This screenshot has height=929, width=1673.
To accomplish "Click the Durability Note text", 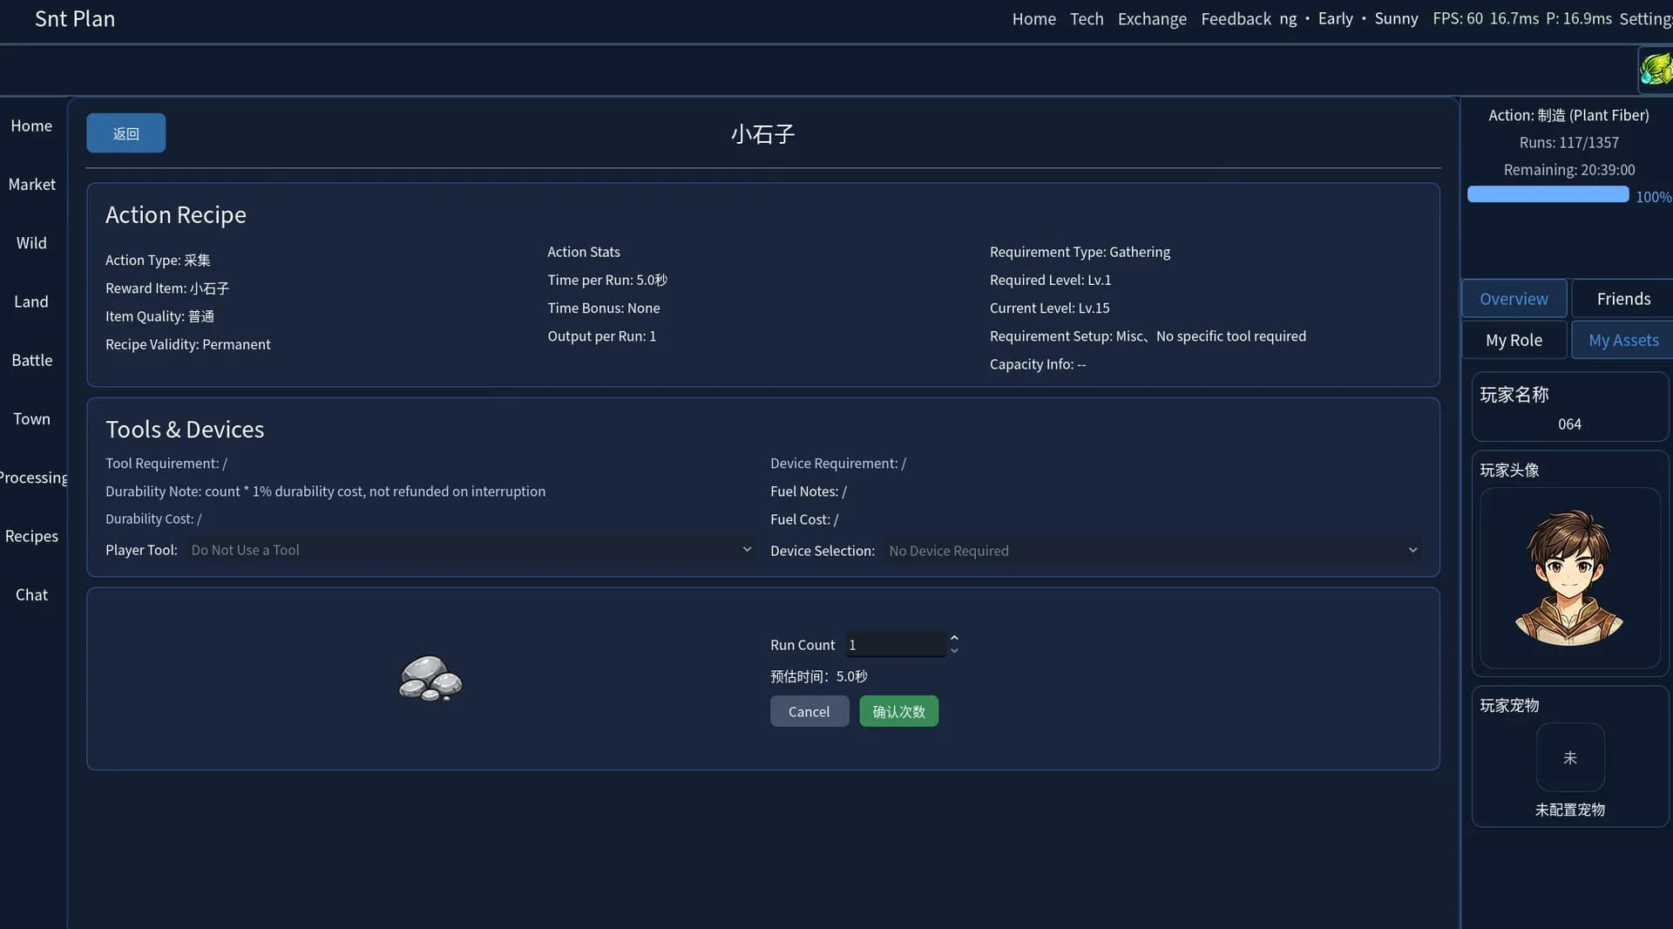I will (325, 492).
